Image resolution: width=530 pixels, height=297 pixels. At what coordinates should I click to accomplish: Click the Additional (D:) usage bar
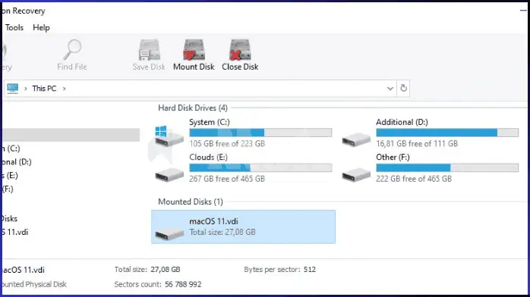(x=447, y=133)
